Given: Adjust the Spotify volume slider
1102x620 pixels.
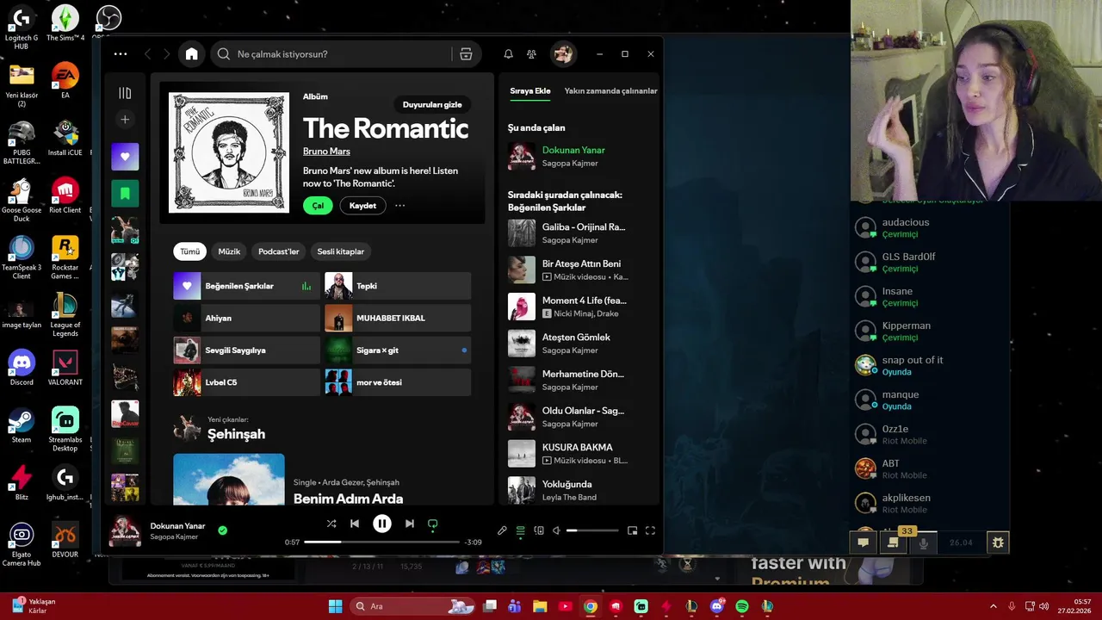Looking at the screenshot, I should point(592,530).
